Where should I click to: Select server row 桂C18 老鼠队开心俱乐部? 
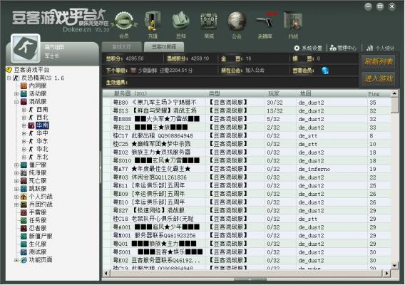[x=247, y=219]
